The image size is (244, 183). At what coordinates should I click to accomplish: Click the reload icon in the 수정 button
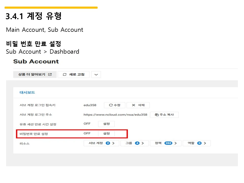click(111, 105)
